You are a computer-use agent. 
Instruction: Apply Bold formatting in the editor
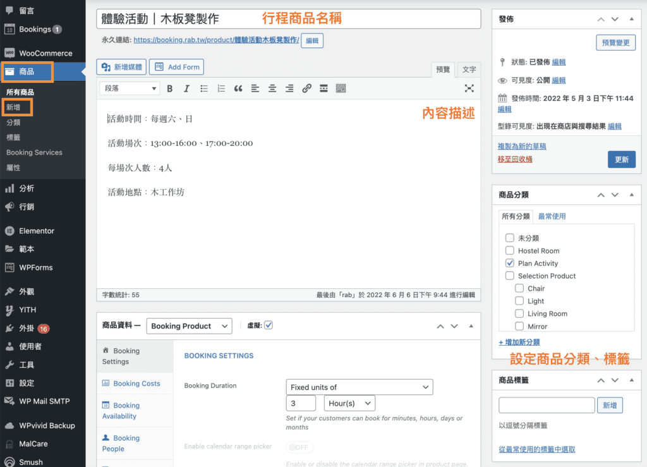point(169,88)
